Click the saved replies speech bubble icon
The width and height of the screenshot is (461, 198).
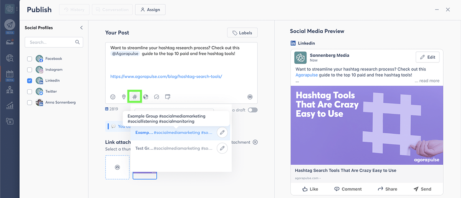coord(156,97)
